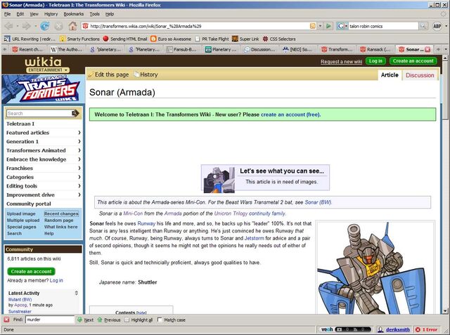Image resolution: width=450 pixels, height=335 pixels.
Task: Expand the Editing tools submenu
Action: pos(79,185)
